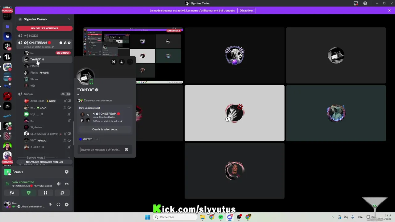This screenshot has width=395, height=222.
Task: Click the emoji button in message field
Action: point(127,150)
